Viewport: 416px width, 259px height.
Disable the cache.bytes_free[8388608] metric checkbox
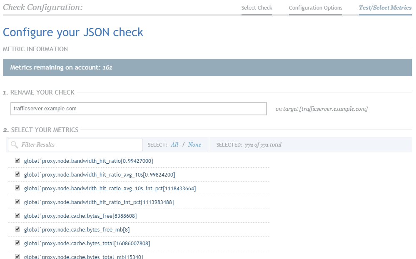coord(17,215)
